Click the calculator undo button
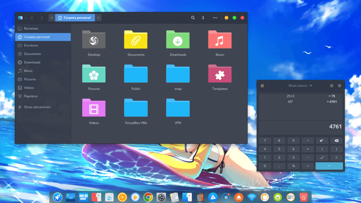Screen dimensions: 361x203 322,141
